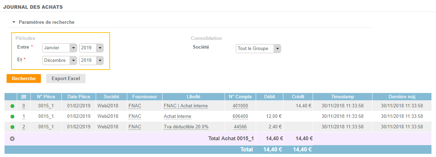
Task: Click green status dot on Tva déductible row
Action: (x=12, y=127)
